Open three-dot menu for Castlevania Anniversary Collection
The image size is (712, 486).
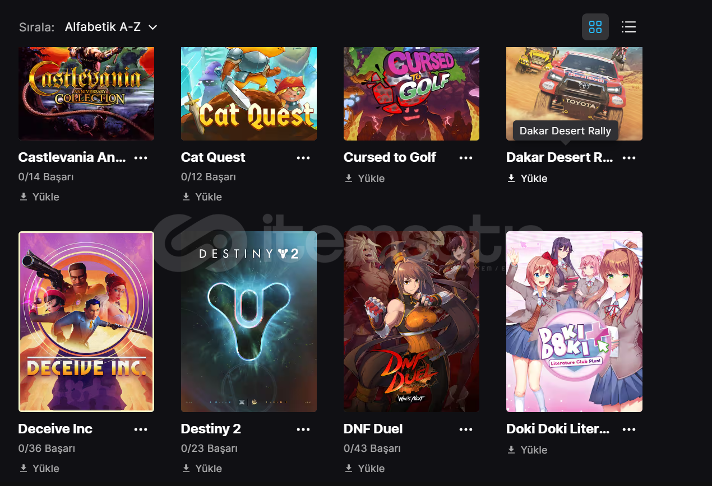coord(141,158)
